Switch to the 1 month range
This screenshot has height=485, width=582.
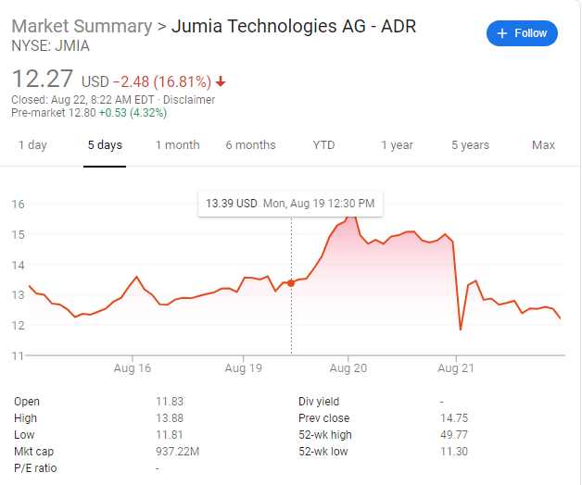[x=177, y=145]
